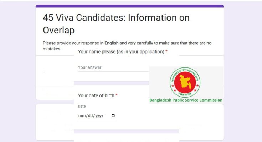This screenshot has height=142, width=262.
Task: Select the 'yyyy' year segment of date field
Action: pos(99,116)
